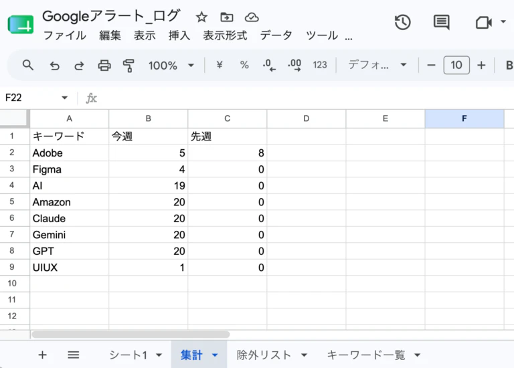Select the Gemini cell
514x368 pixels.
69,235
